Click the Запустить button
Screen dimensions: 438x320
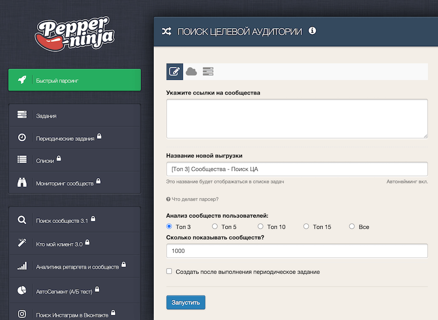[x=186, y=302]
